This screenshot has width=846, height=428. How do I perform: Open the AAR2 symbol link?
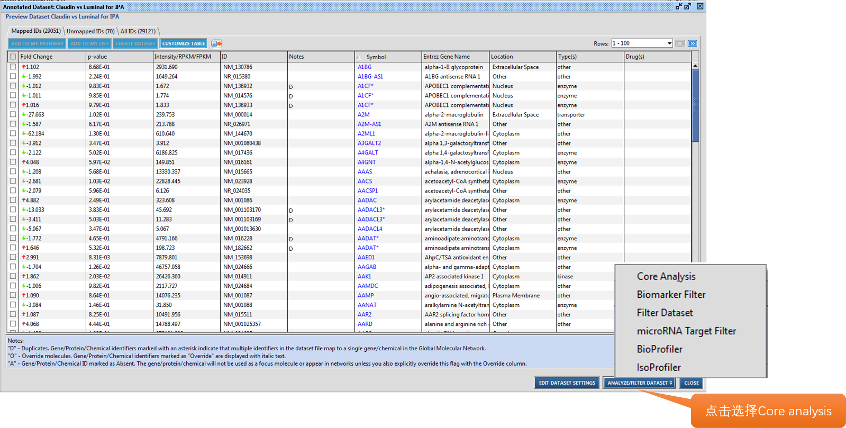[365, 315]
